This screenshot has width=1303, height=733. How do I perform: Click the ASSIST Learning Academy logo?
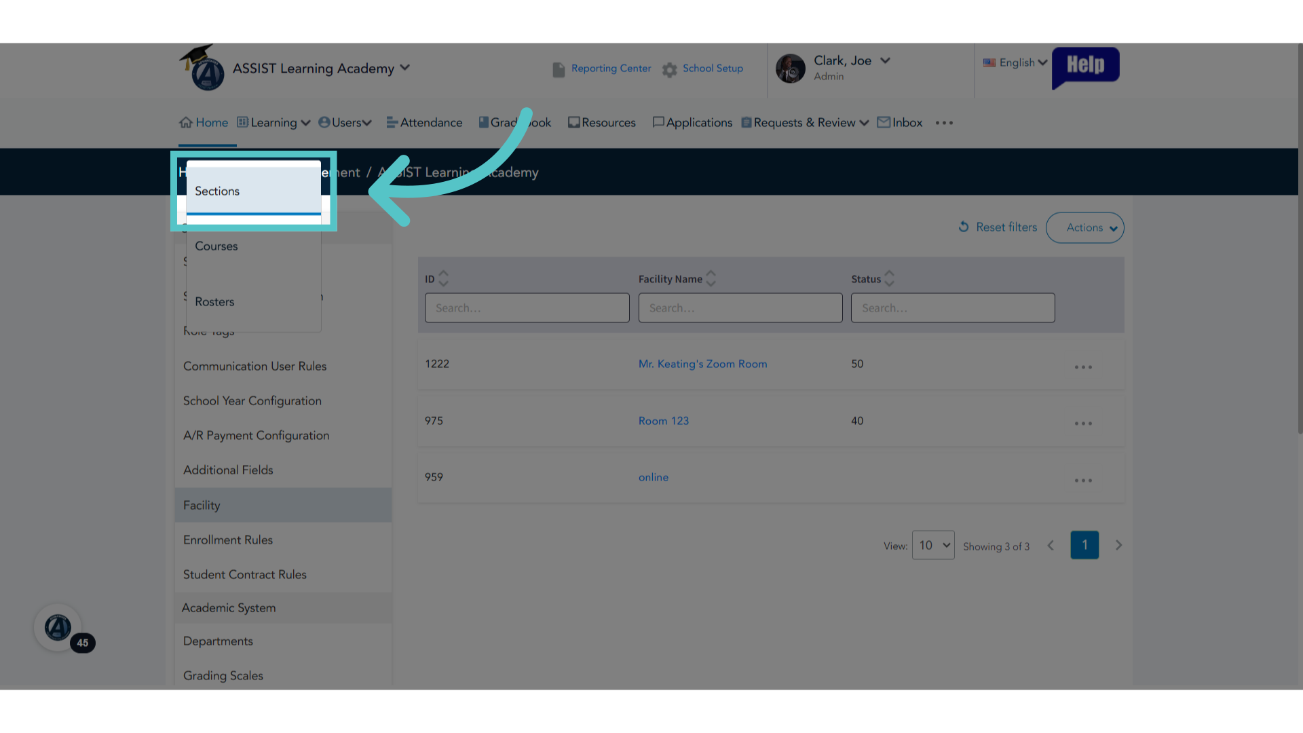[202, 68]
